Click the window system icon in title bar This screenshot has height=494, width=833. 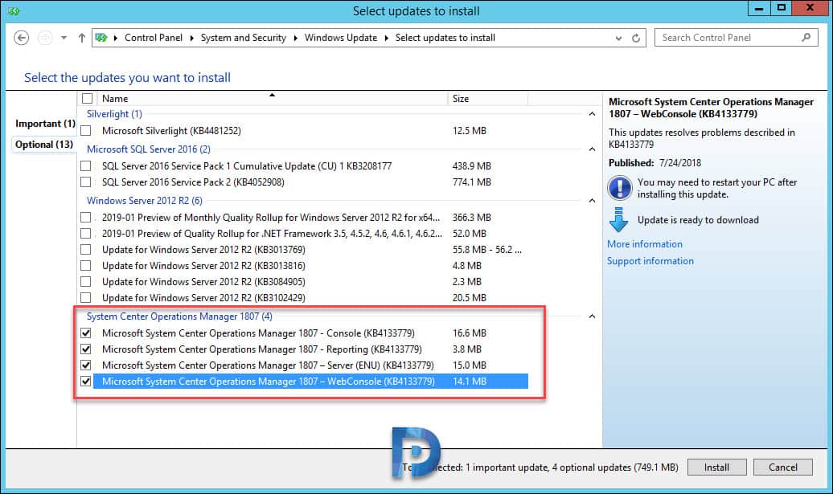click(x=14, y=10)
